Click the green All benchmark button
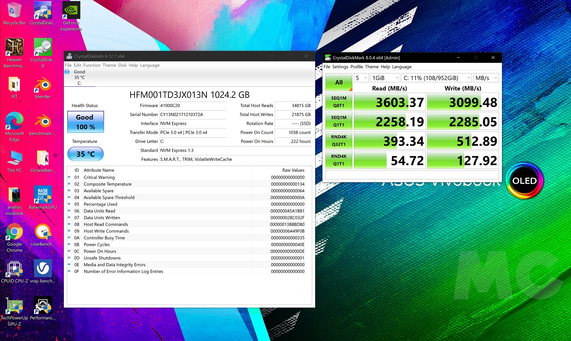571x341 pixels. 339,82
